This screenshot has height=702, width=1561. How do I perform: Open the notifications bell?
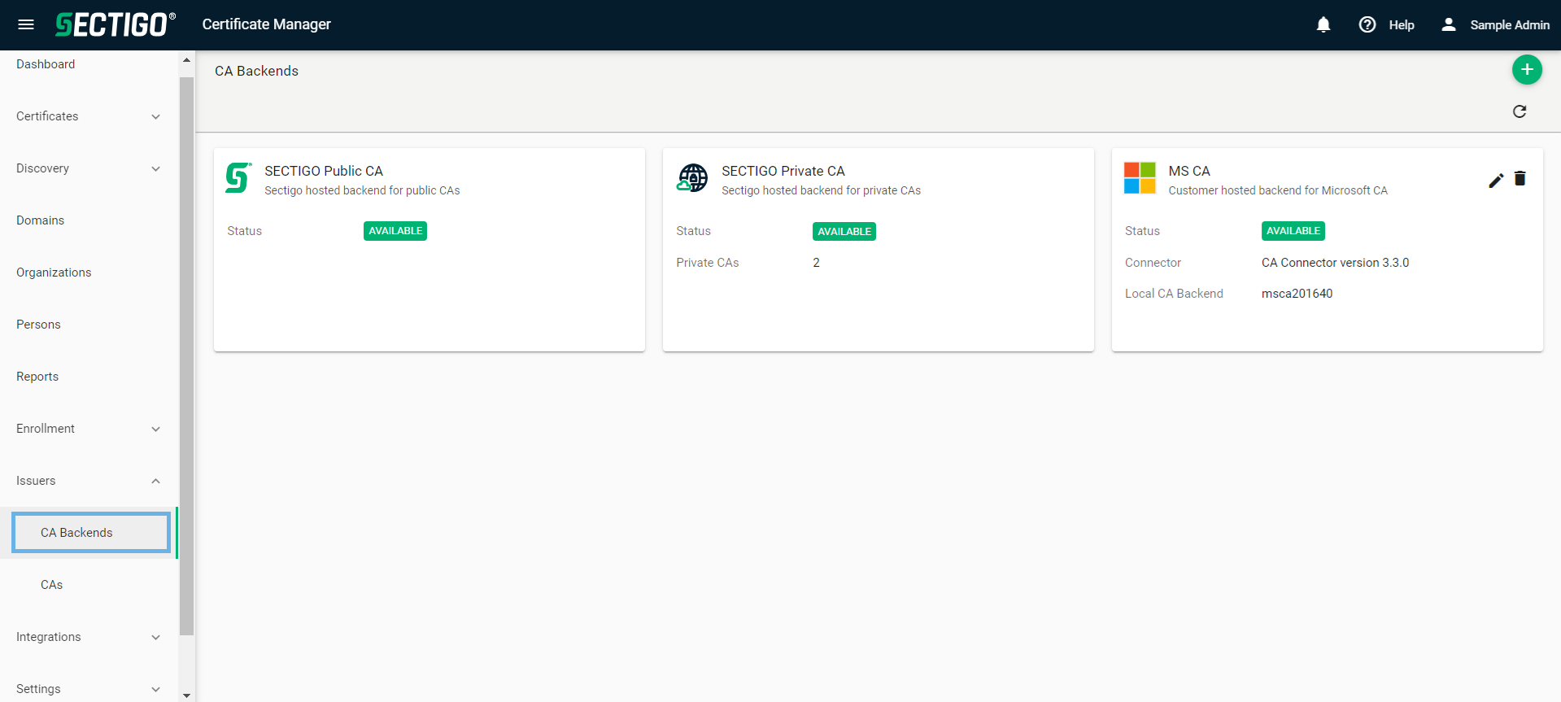(1323, 24)
